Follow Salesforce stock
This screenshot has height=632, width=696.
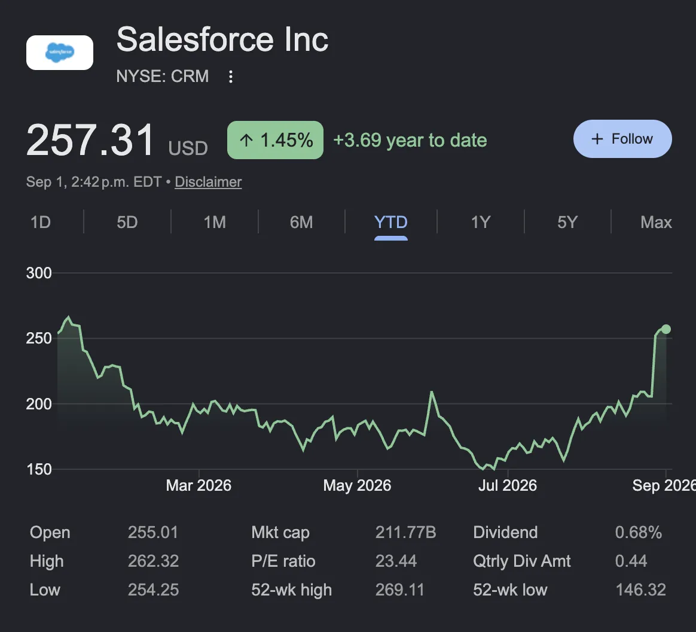pyautogui.click(x=622, y=139)
